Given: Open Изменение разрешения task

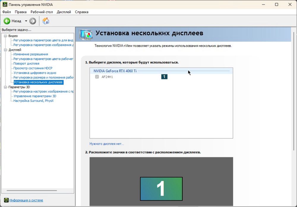Looking at the screenshot, I should coord(31,54).
